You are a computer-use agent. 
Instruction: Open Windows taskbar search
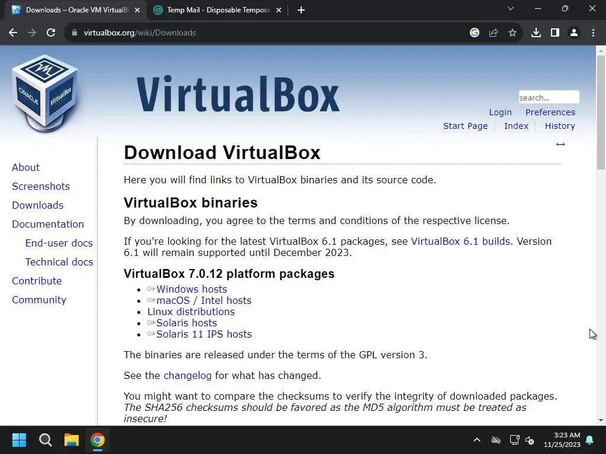(45, 440)
